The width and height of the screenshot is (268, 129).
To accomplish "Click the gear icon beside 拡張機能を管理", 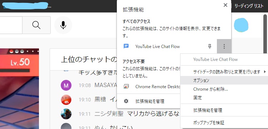I will (x=126, y=101).
